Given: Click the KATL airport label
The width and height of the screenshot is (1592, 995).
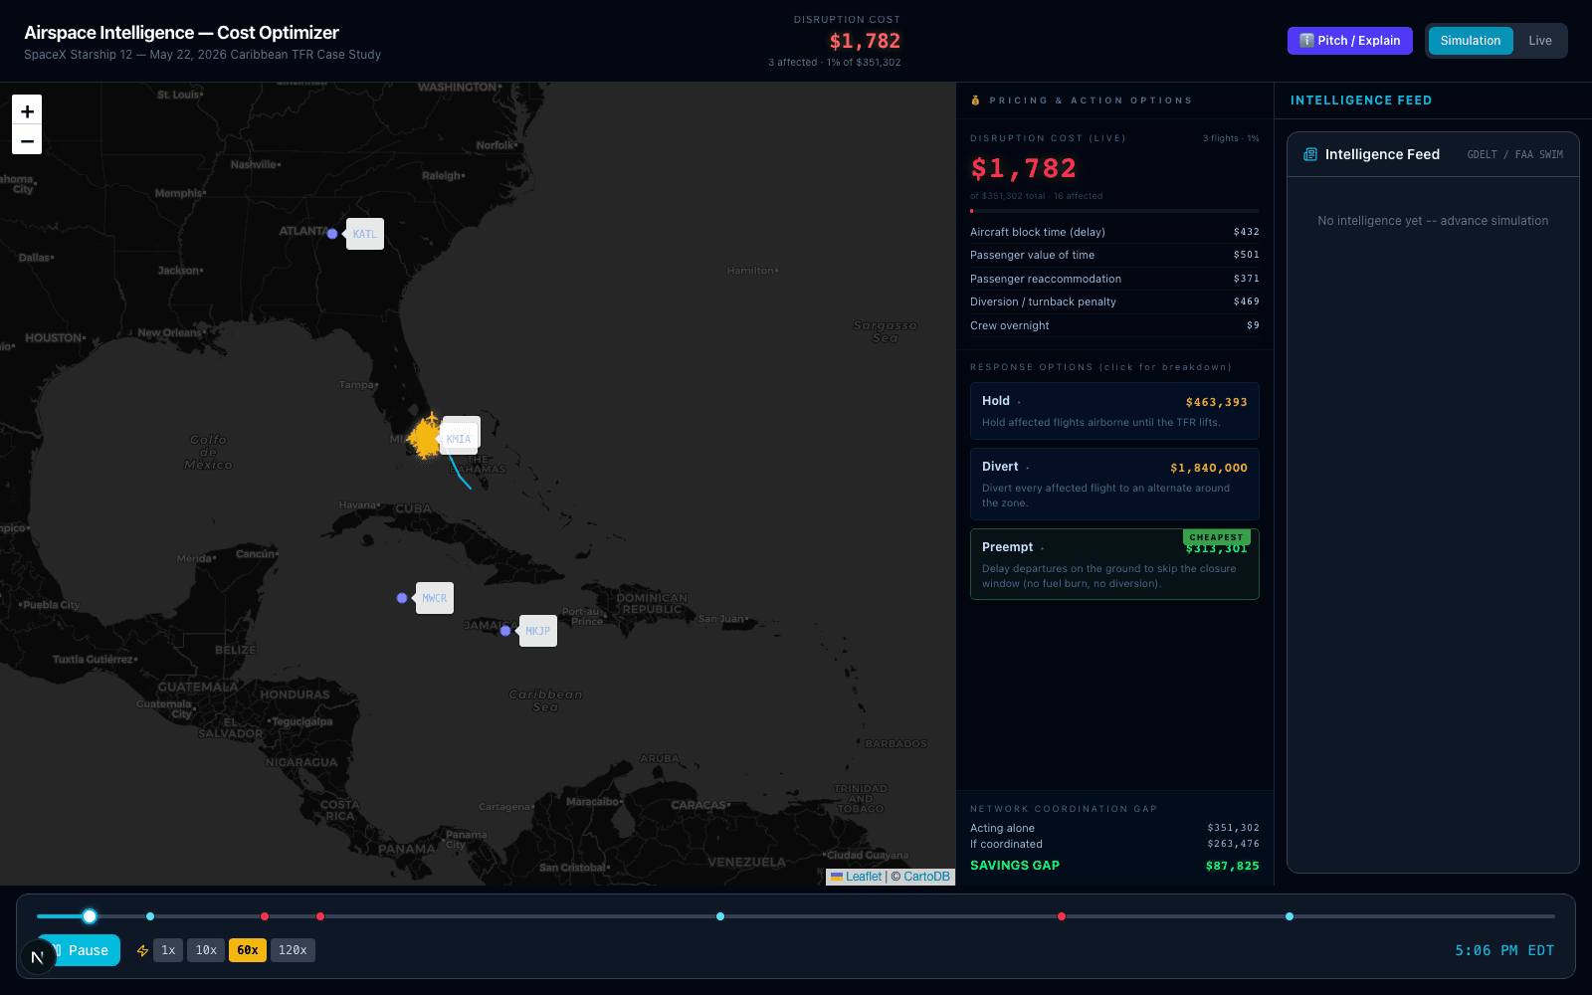Looking at the screenshot, I should tap(365, 234).
